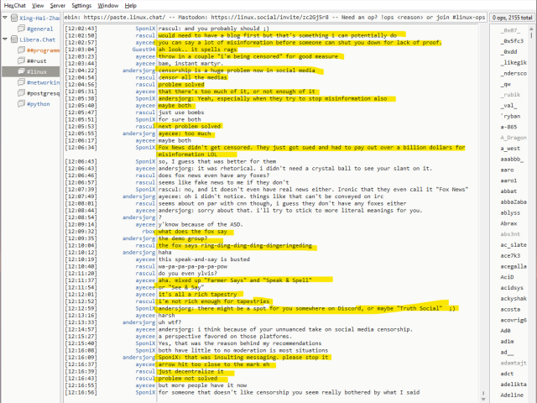Screen dimensions: 537x403
Task: Open the paste.linux.chat link in topic
Action: pyautogui.click(x=124, y=17)
